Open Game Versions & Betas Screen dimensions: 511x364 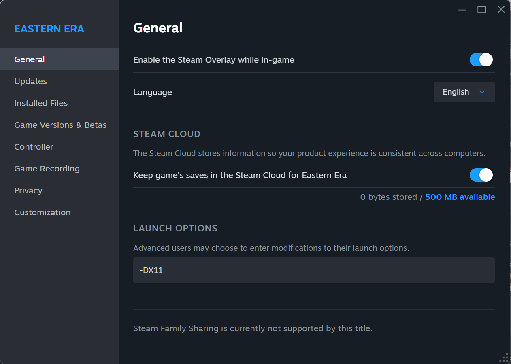point(60,125)
